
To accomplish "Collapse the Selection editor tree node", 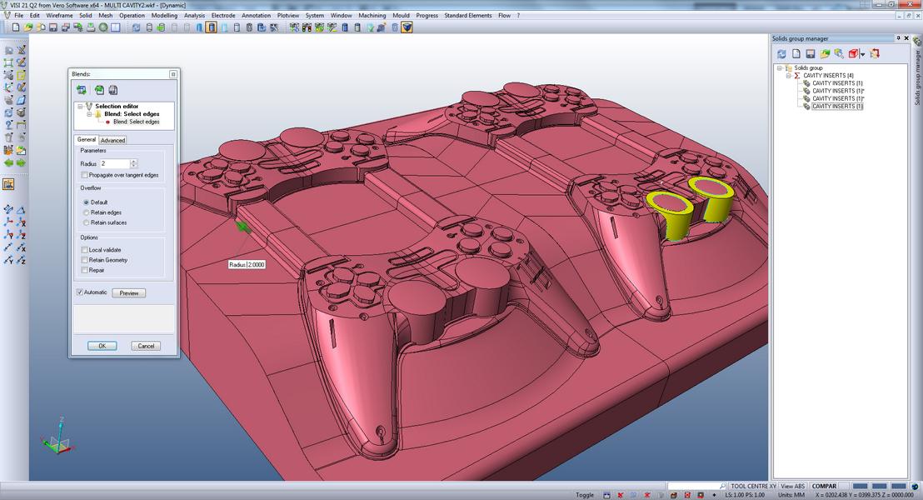I will click(x=80, y=106).
